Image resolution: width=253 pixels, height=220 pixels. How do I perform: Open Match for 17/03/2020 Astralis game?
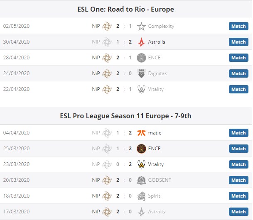tap(238, 212)
